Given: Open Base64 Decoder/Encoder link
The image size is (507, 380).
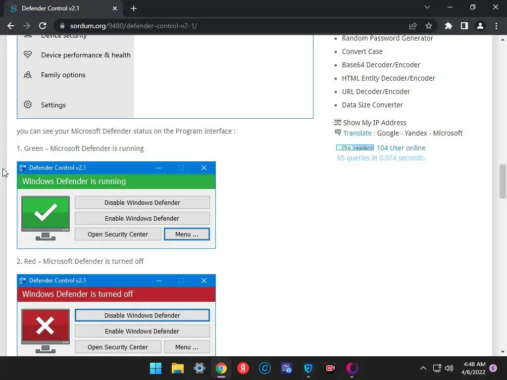Looking at the screenshot, I should (x=381, y=65).
